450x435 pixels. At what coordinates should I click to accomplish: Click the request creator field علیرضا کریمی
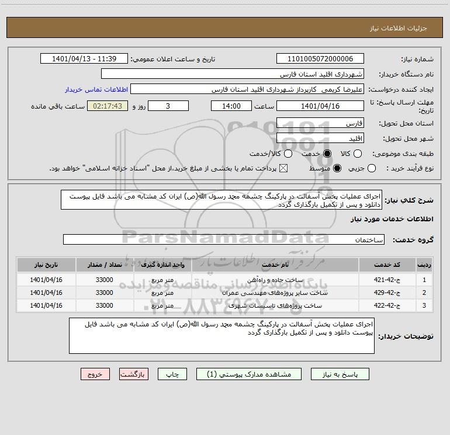pos(247,89)
